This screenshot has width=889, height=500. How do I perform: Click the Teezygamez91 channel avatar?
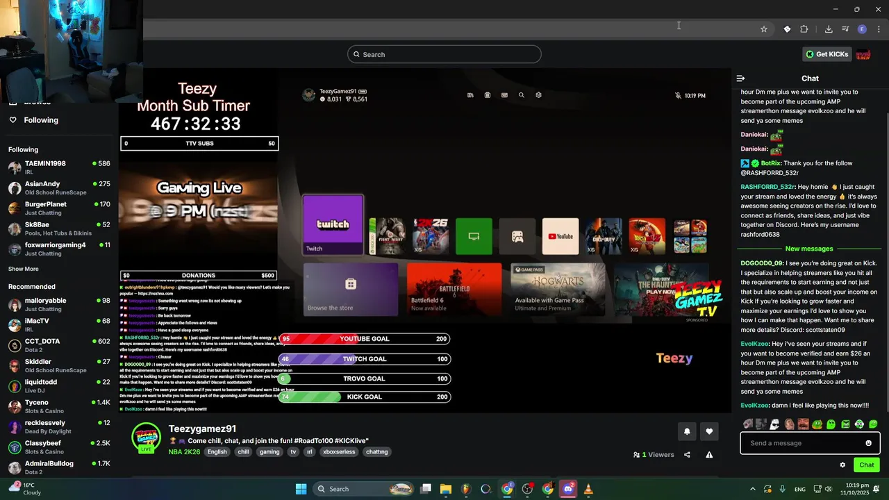[x=147, y=437]
